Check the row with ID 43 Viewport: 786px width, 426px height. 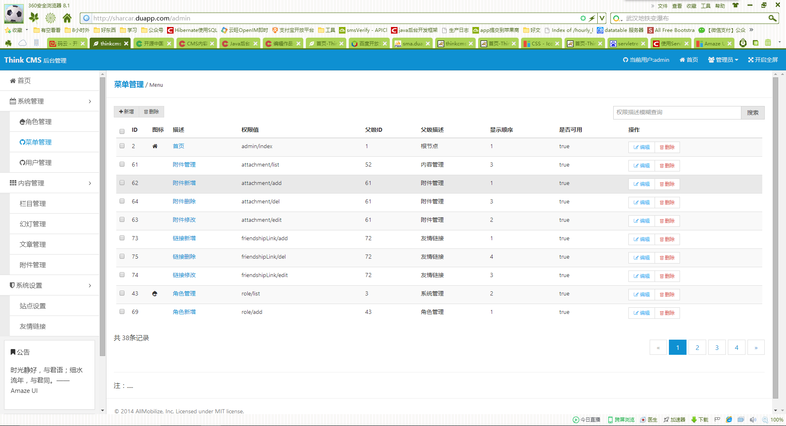tap(122, 293)
